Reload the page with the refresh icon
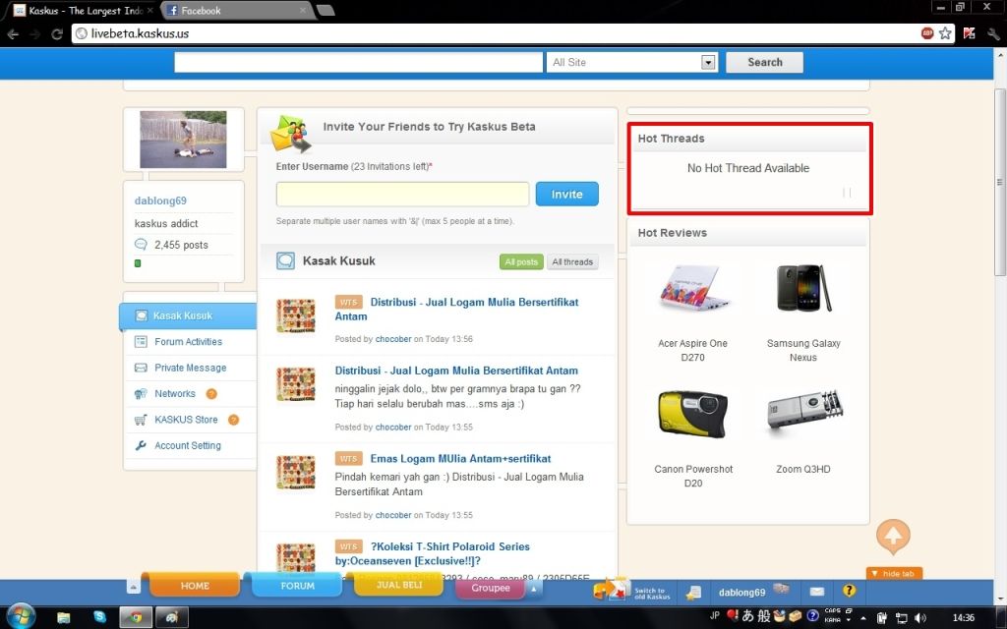The image size is (1007, 629). point(56,34)
